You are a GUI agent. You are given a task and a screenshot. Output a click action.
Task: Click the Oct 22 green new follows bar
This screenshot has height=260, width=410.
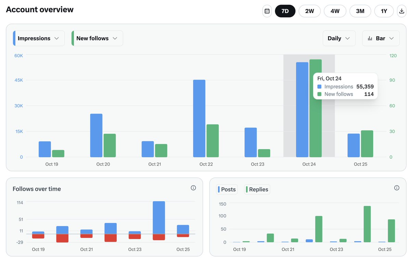(x=213, y=141)
